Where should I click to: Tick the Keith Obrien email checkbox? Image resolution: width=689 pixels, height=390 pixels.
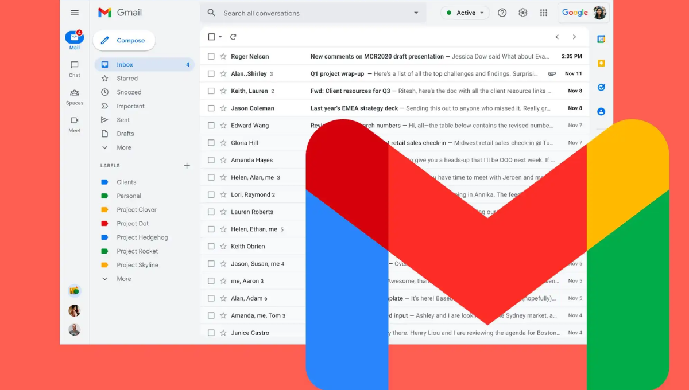pyautogui.click(x=211, y=246)
